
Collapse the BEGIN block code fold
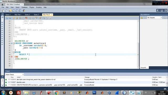tap(14, 52)
